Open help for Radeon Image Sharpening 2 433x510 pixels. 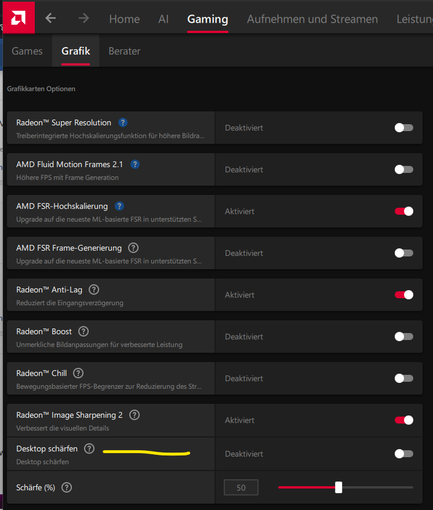[134, 415]
